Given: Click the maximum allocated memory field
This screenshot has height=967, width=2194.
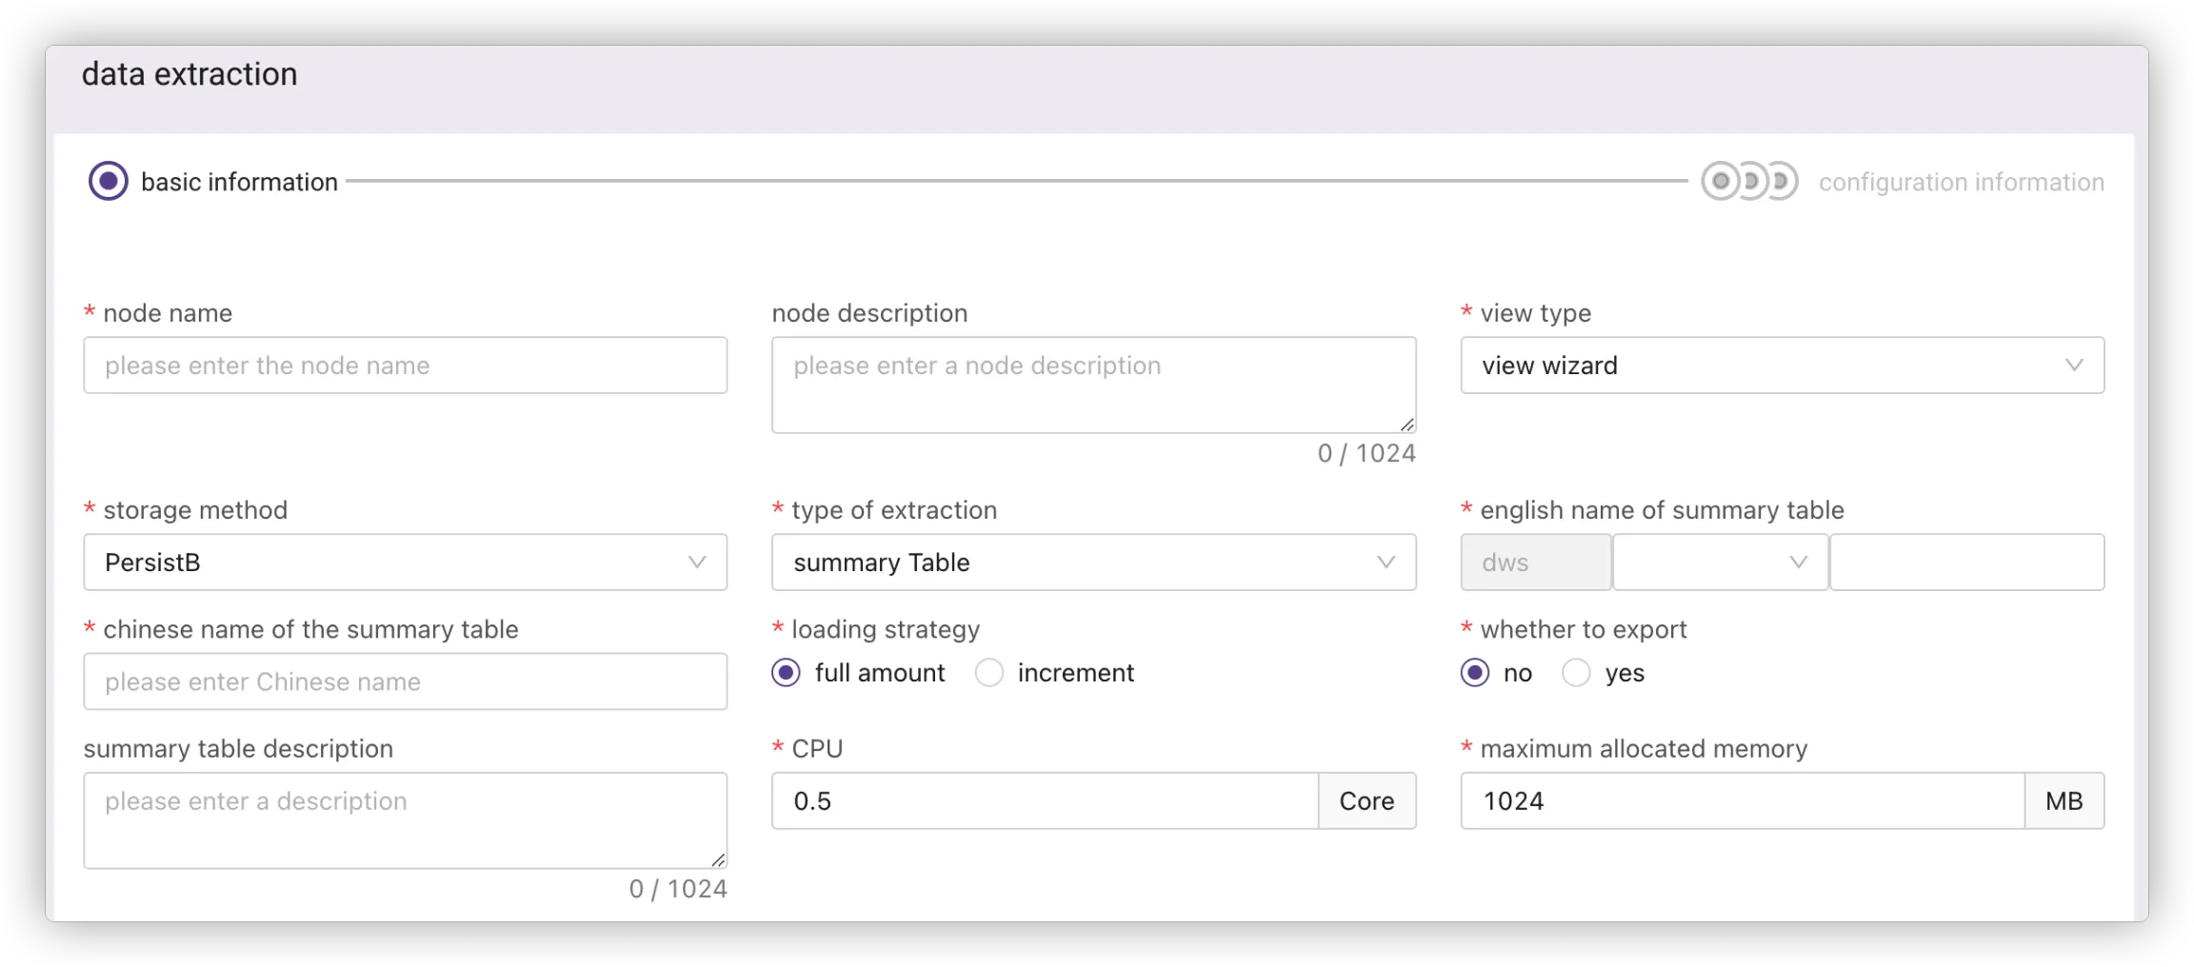Looking at the screenshot, I should 1742,801.
